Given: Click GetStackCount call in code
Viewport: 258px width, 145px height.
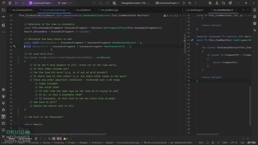Looking at the screenshot, I should click(x=114, y=47).
